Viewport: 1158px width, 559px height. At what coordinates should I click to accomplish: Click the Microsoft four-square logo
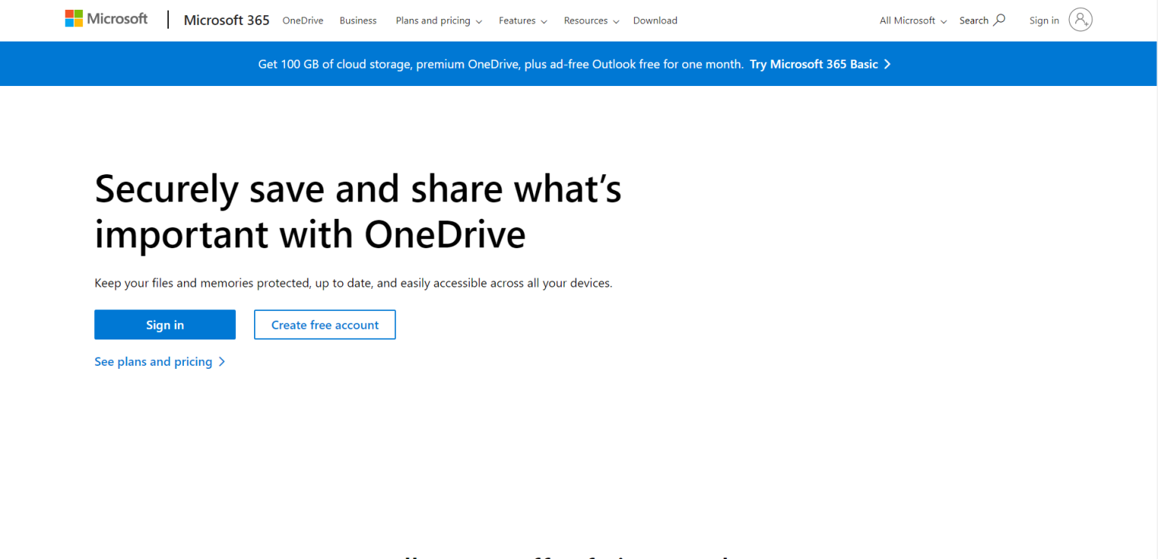coord(75,17)
